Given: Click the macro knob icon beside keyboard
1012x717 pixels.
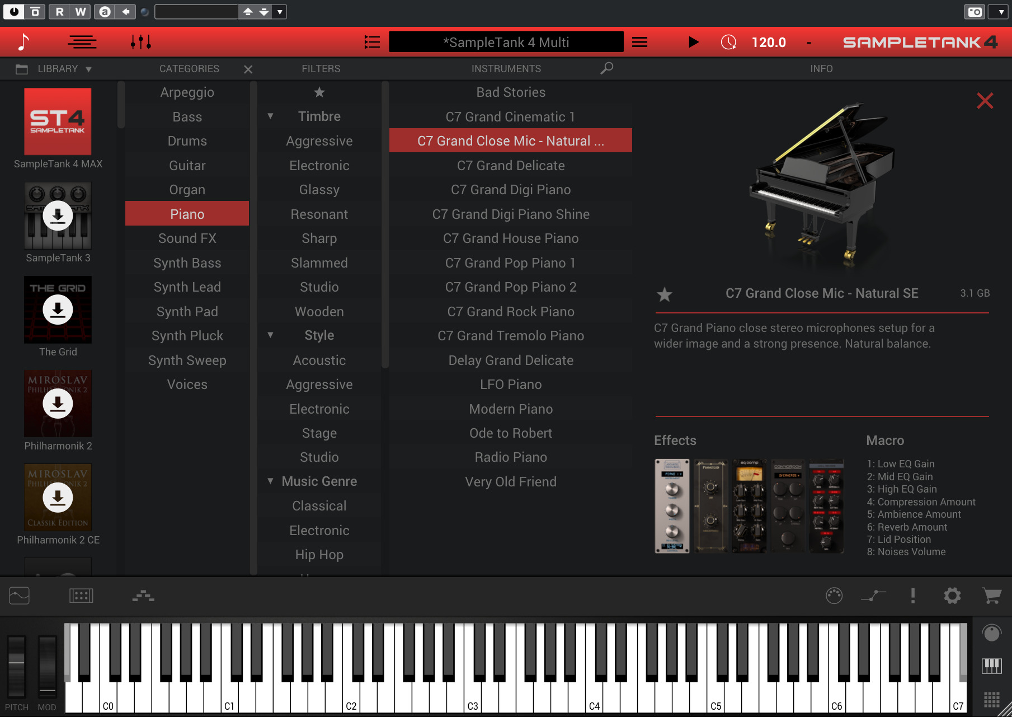Looking at the screenshot, I should pos(991,633).
